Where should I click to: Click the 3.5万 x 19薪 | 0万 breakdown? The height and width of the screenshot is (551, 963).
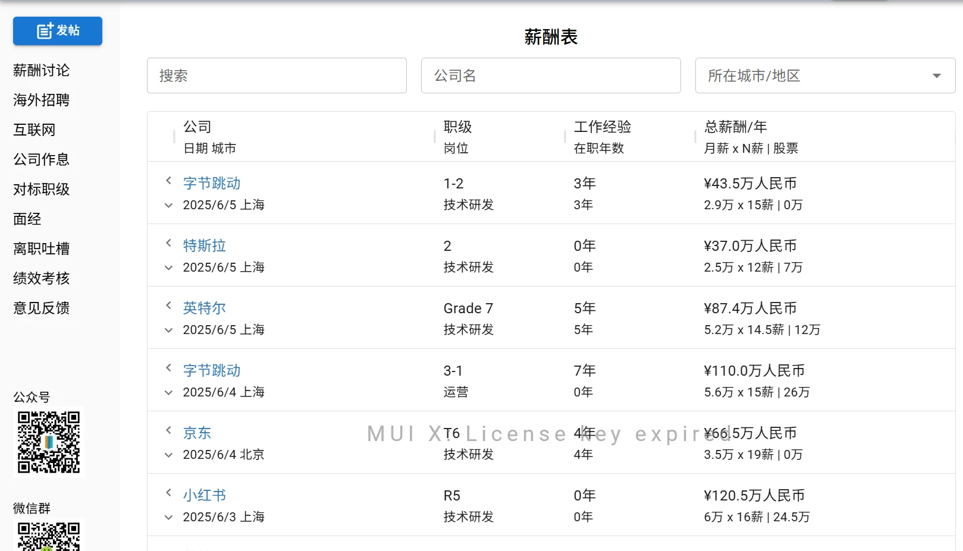pos(754,454)
